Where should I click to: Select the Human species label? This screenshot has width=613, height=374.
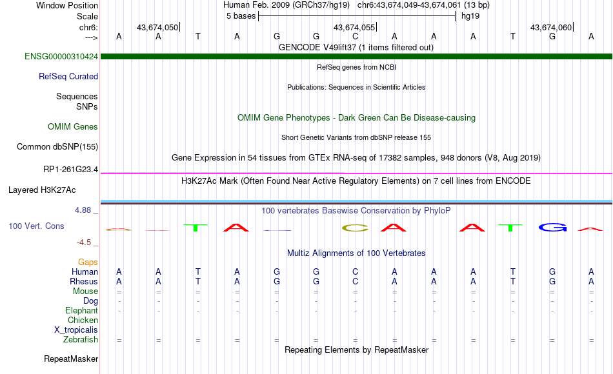85,271
